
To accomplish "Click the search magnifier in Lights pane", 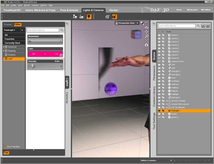I will (62, 30).
